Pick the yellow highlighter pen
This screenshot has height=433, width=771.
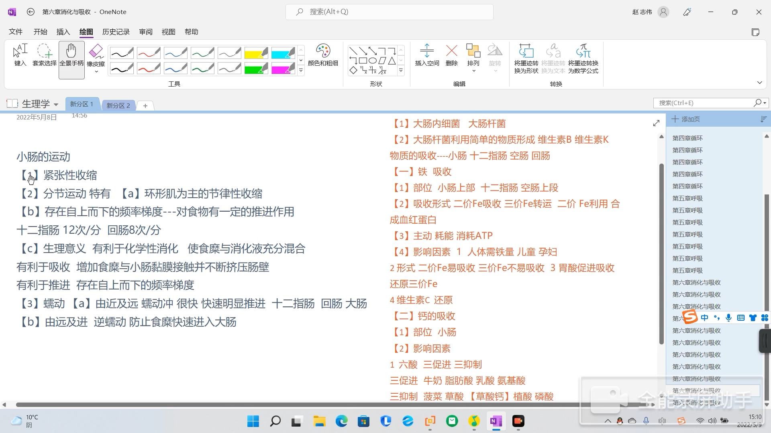[x=256, y=53]
